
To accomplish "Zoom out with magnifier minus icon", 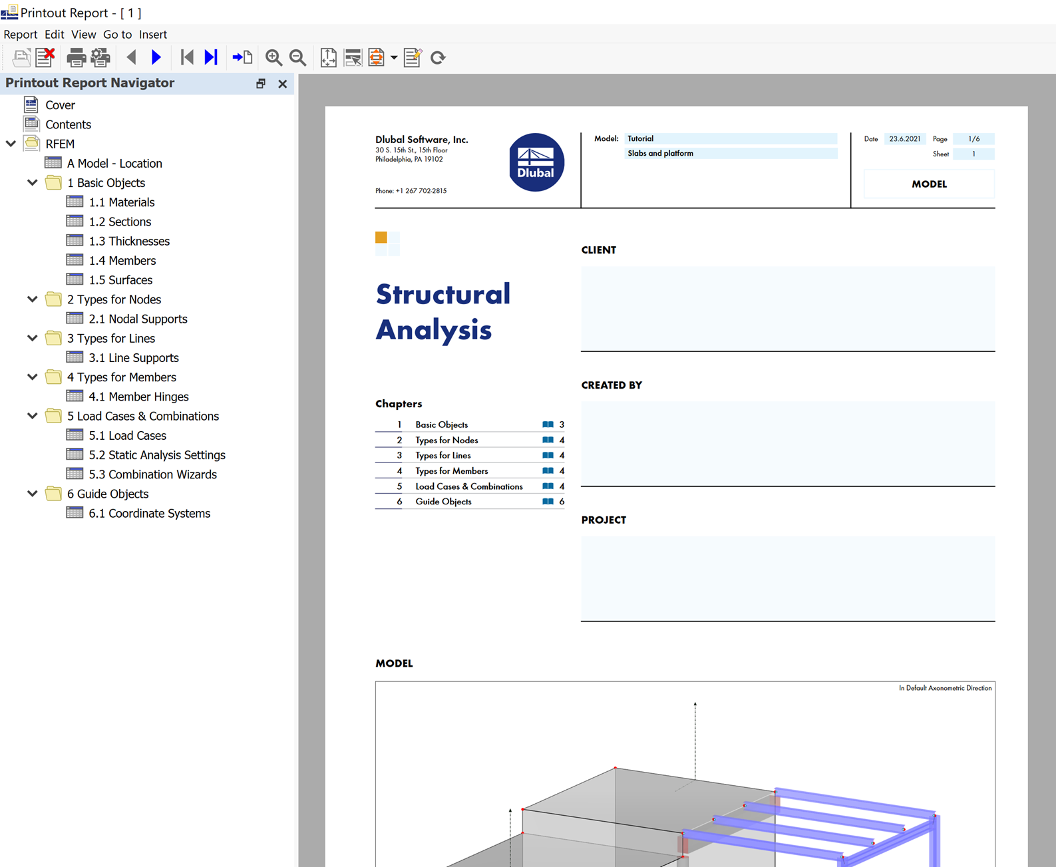I will (x=298, y=58).
